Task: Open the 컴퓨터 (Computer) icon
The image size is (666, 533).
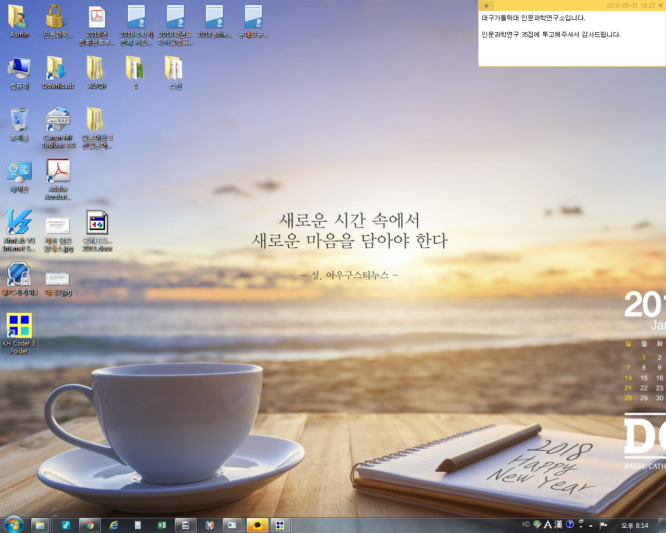Action: tap(19, 73)
